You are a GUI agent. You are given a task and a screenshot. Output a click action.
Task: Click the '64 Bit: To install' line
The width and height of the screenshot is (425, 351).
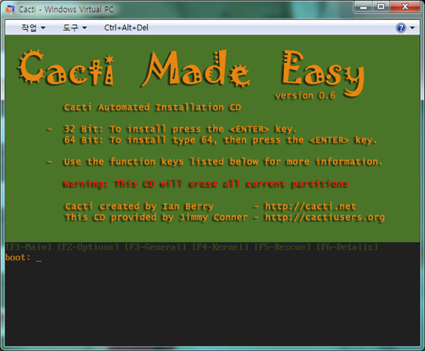point(220,140)
